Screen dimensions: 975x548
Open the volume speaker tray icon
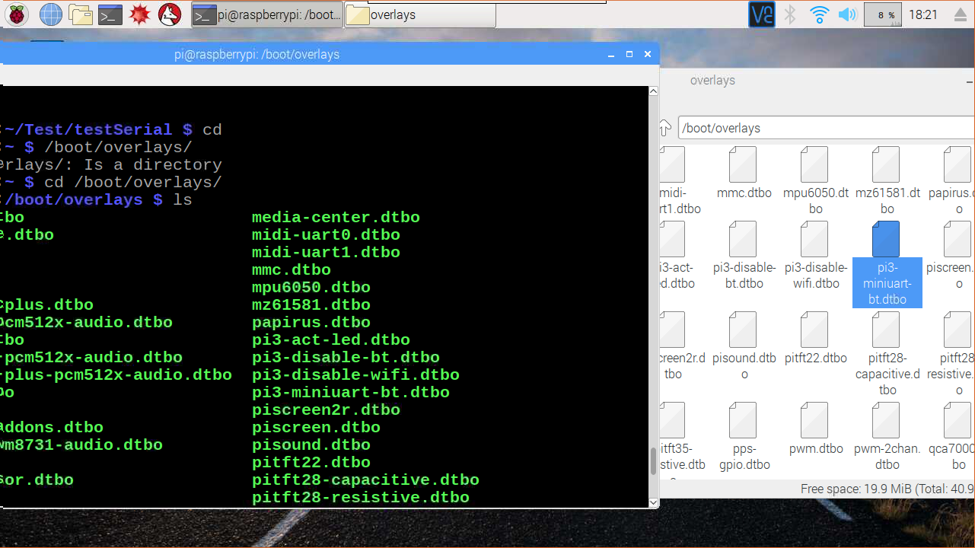[x=847, y=14]
